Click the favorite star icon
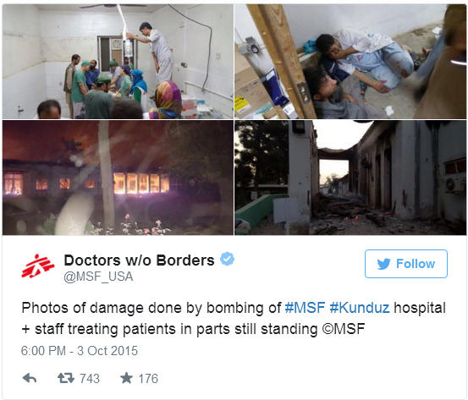Image resolution: width=468 pixels, height=400 pixels. coord(126,378)
